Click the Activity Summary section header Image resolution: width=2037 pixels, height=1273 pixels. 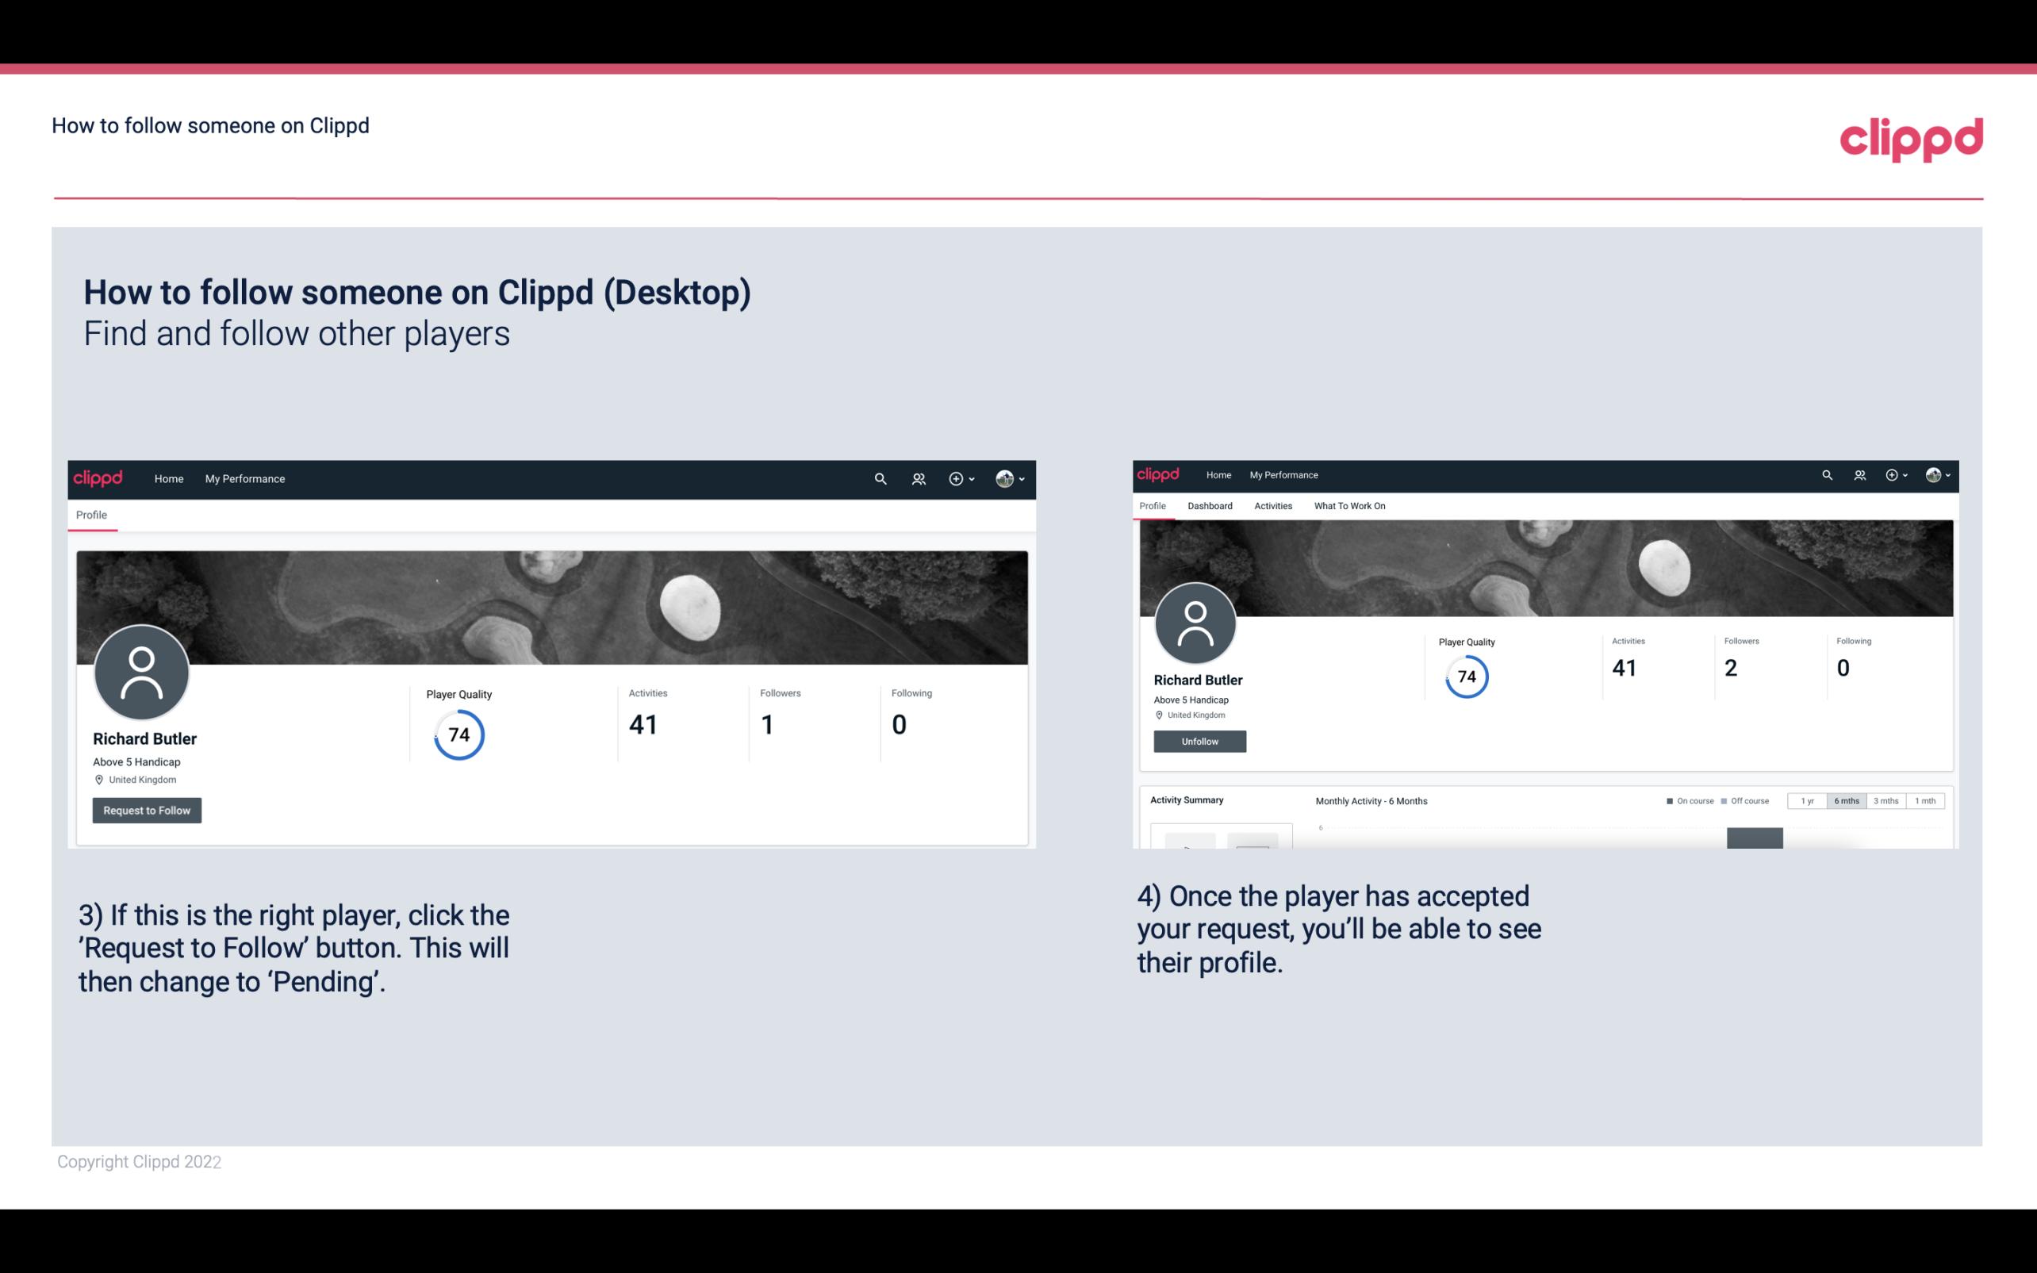click(x=1188, y=799)
